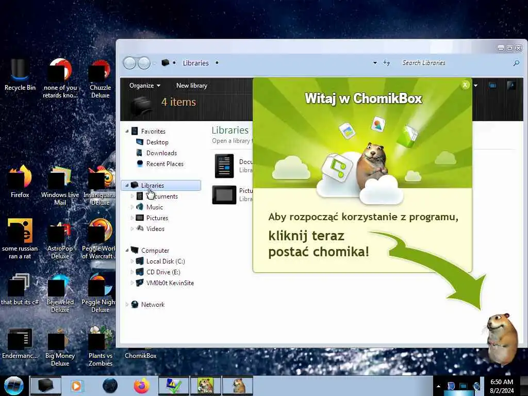This screenshot has width=528, height=396.
Task: Open the Windows Start orb
Action: click(13, 386)
